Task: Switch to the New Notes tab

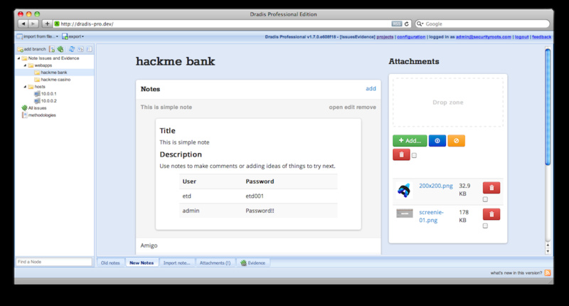Action: click(142, 263)
